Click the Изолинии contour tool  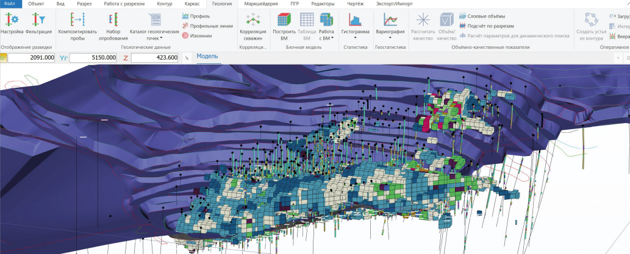click(199, 35)
